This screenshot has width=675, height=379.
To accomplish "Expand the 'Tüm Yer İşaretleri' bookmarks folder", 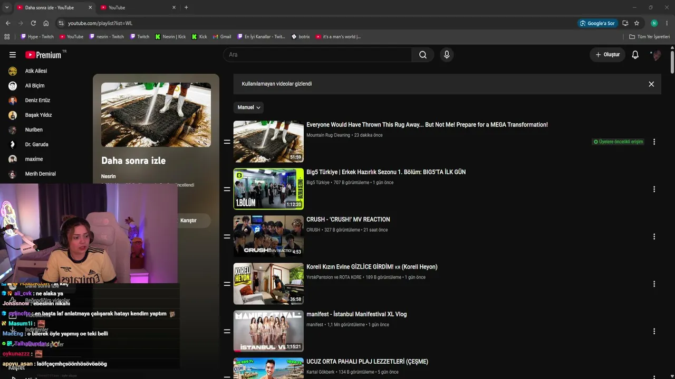I will click(650, 37).
